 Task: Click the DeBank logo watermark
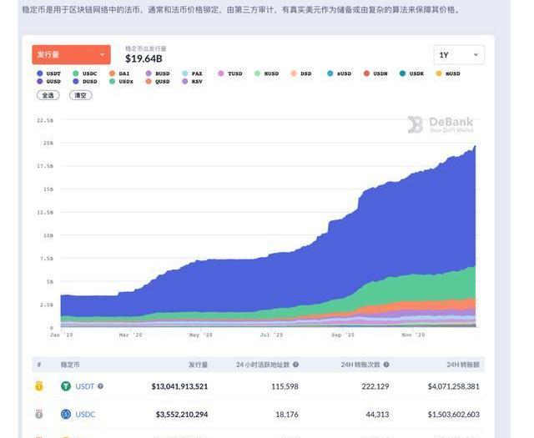[440, 125]
